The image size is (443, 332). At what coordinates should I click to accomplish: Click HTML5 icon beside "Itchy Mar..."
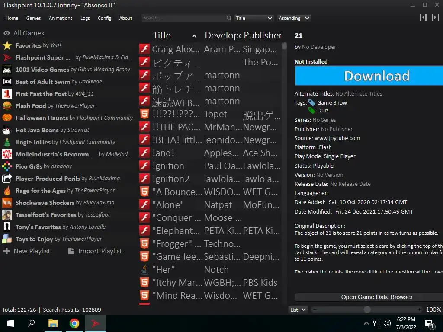(x=144, y=283)
